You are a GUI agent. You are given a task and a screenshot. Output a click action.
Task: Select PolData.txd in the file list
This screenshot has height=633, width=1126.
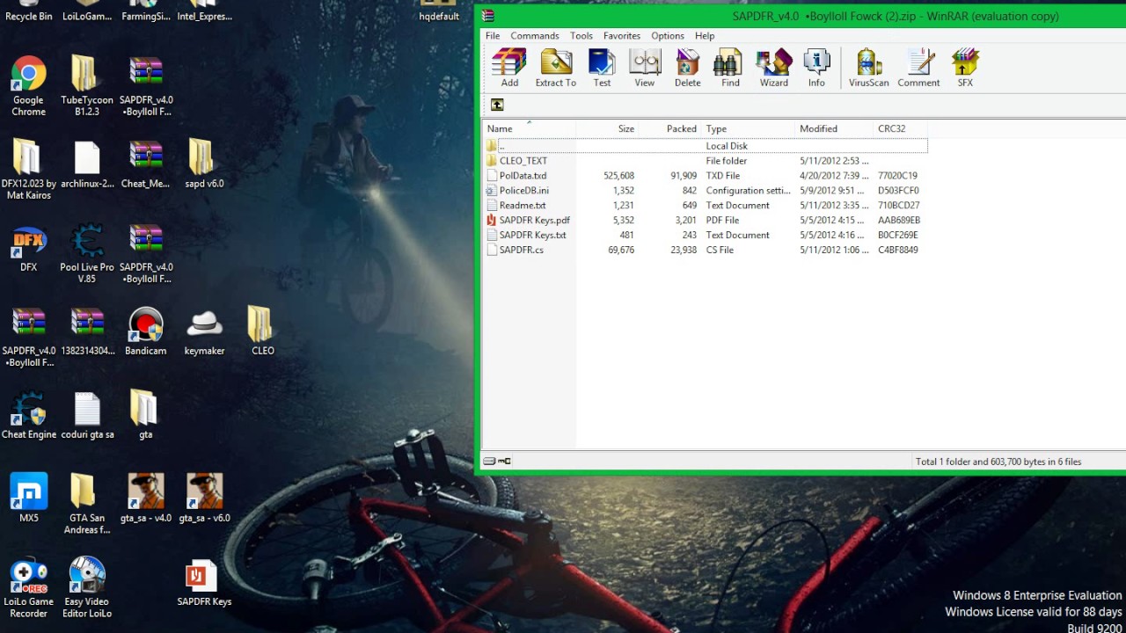(706, 176)
